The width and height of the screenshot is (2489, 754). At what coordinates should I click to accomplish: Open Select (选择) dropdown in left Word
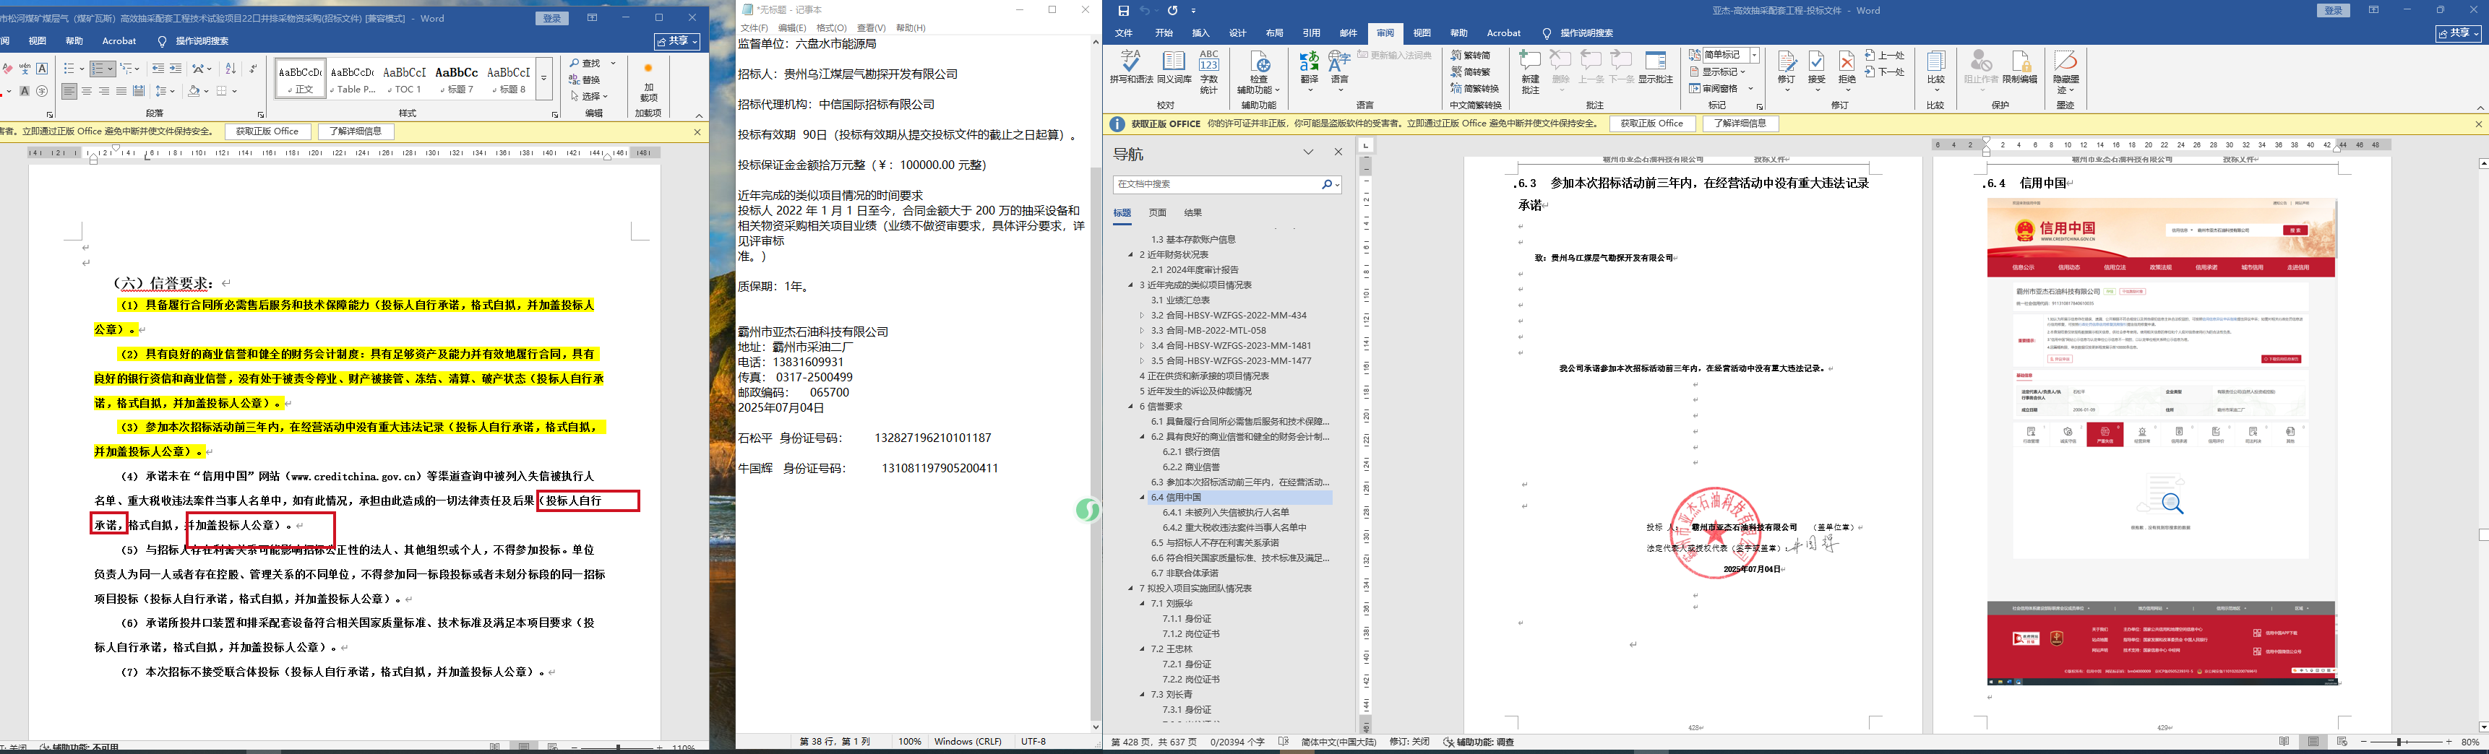point(590,95)
